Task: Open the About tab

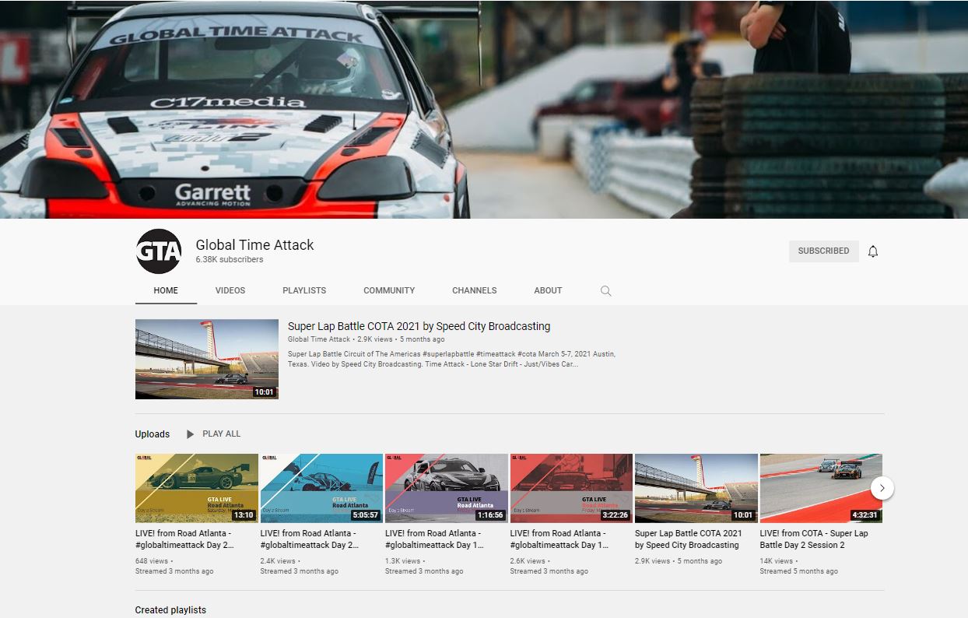Action: point(548,290)
